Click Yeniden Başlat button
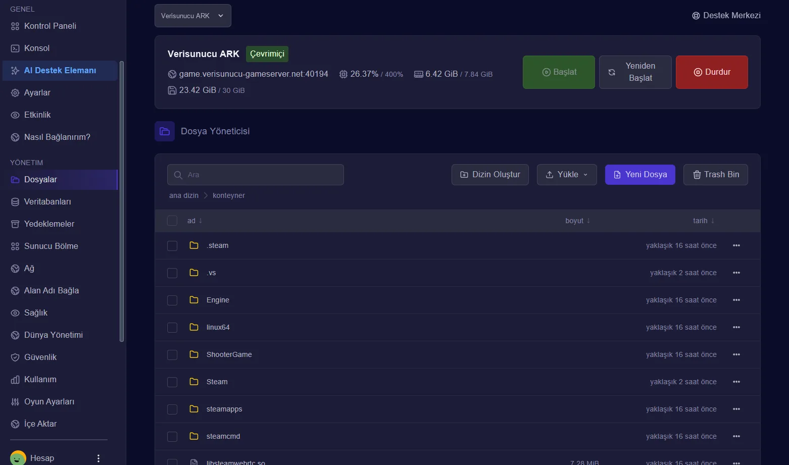Screen dimensions: 789x465 click(x=635, y=72)
